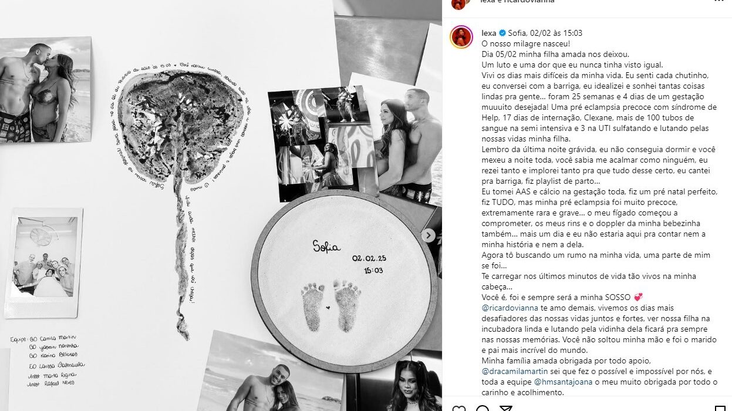732x411 pixels.
Task: Open lexa username in caption
Action: (x=489, y=33)
